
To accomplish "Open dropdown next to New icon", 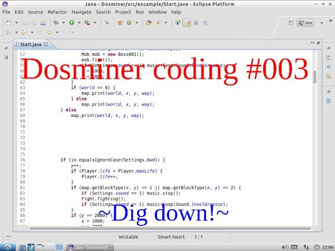I will tap(16, 23).
